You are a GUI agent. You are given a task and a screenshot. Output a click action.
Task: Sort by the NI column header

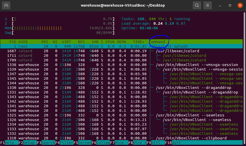(55, 42)
